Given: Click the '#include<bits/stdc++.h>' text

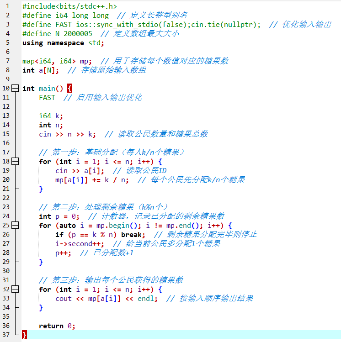Looking at the screenshot, I should click(69, 6).
